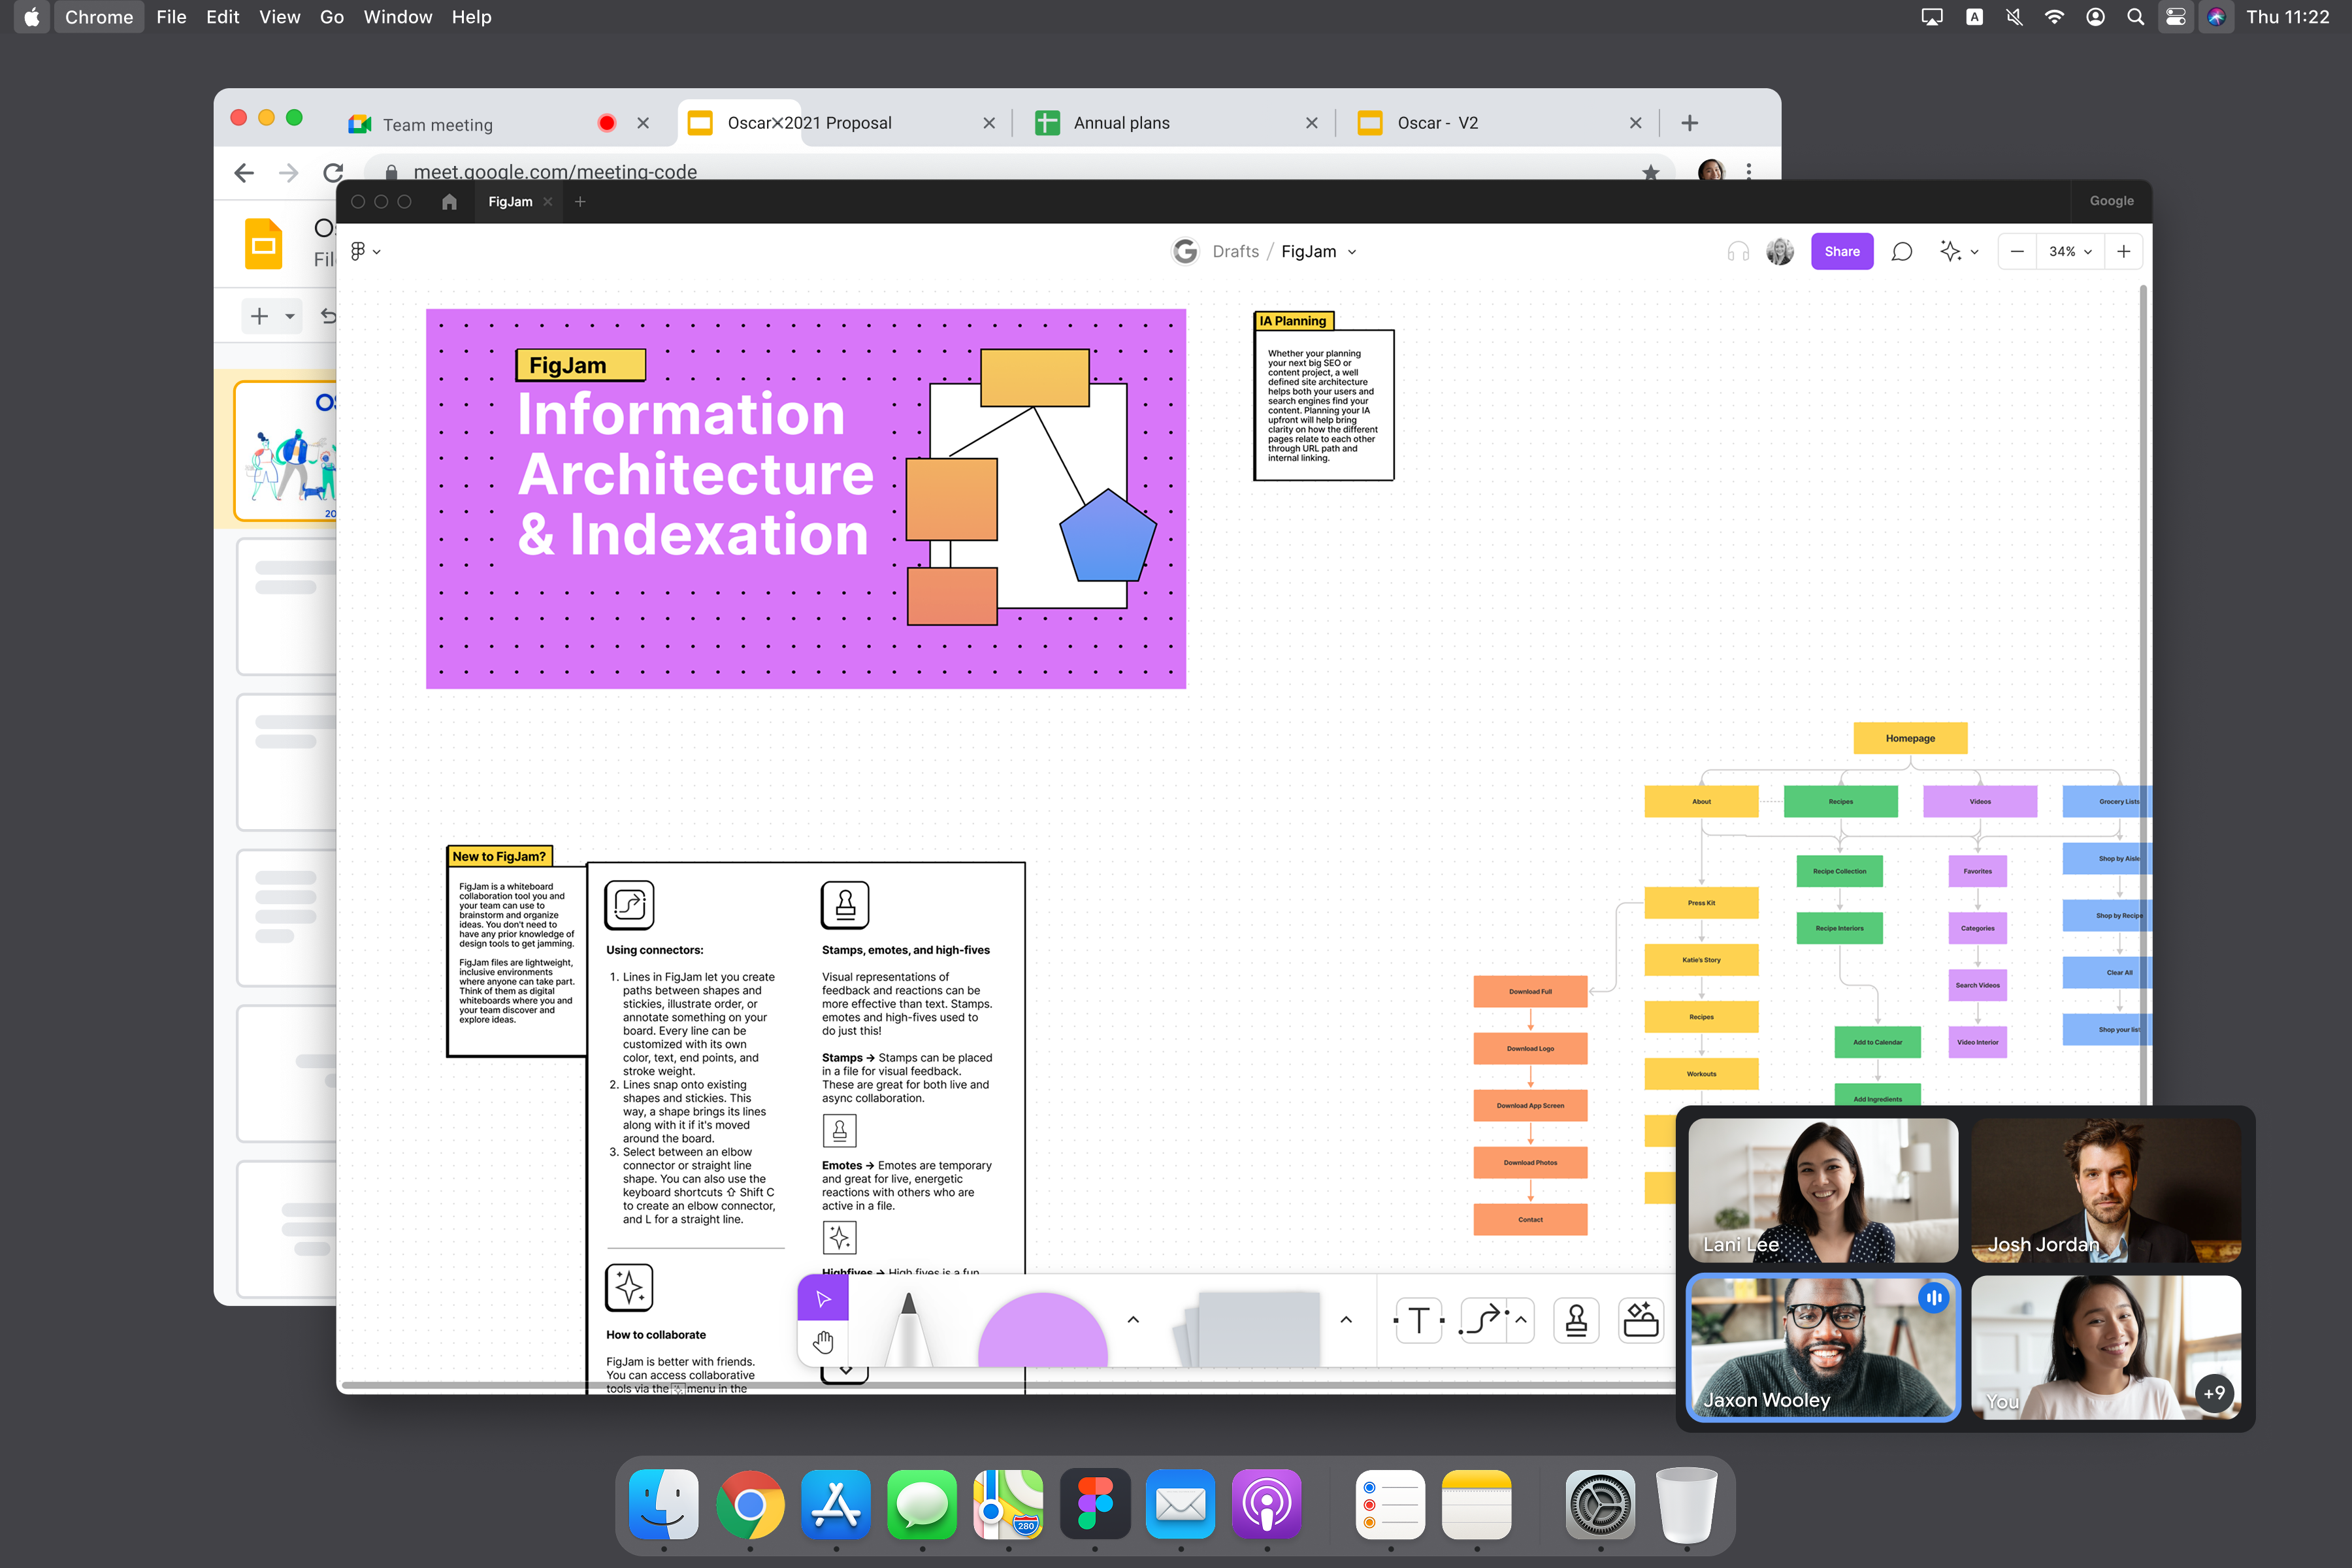Image resolution: width=2352 pixels, height=1568 pixels.
Task: Expand the sticky notes picker chevron
Action: (1346, 1320)
